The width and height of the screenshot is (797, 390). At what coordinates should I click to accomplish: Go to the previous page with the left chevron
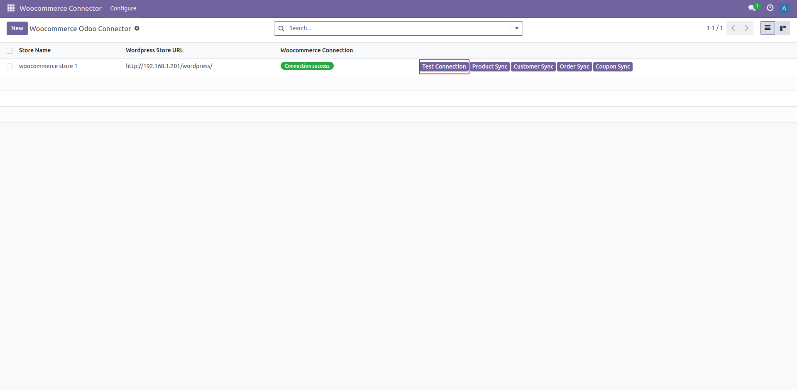[x=733, y=28]
